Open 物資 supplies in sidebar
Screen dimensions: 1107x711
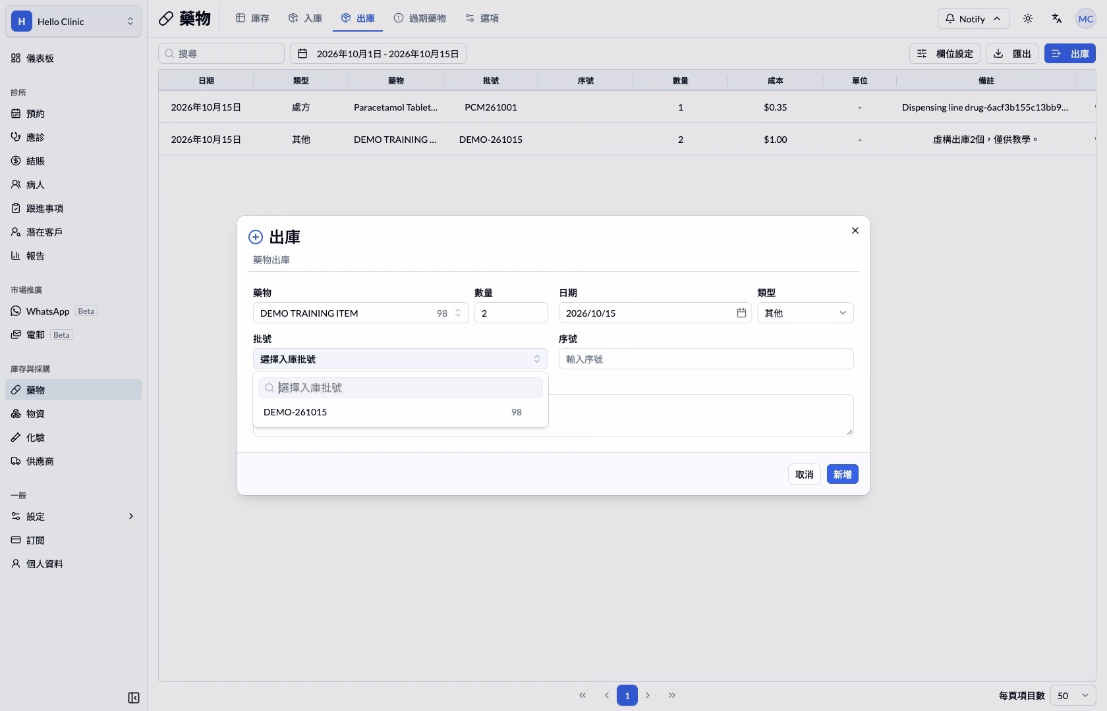click(73, 413)
